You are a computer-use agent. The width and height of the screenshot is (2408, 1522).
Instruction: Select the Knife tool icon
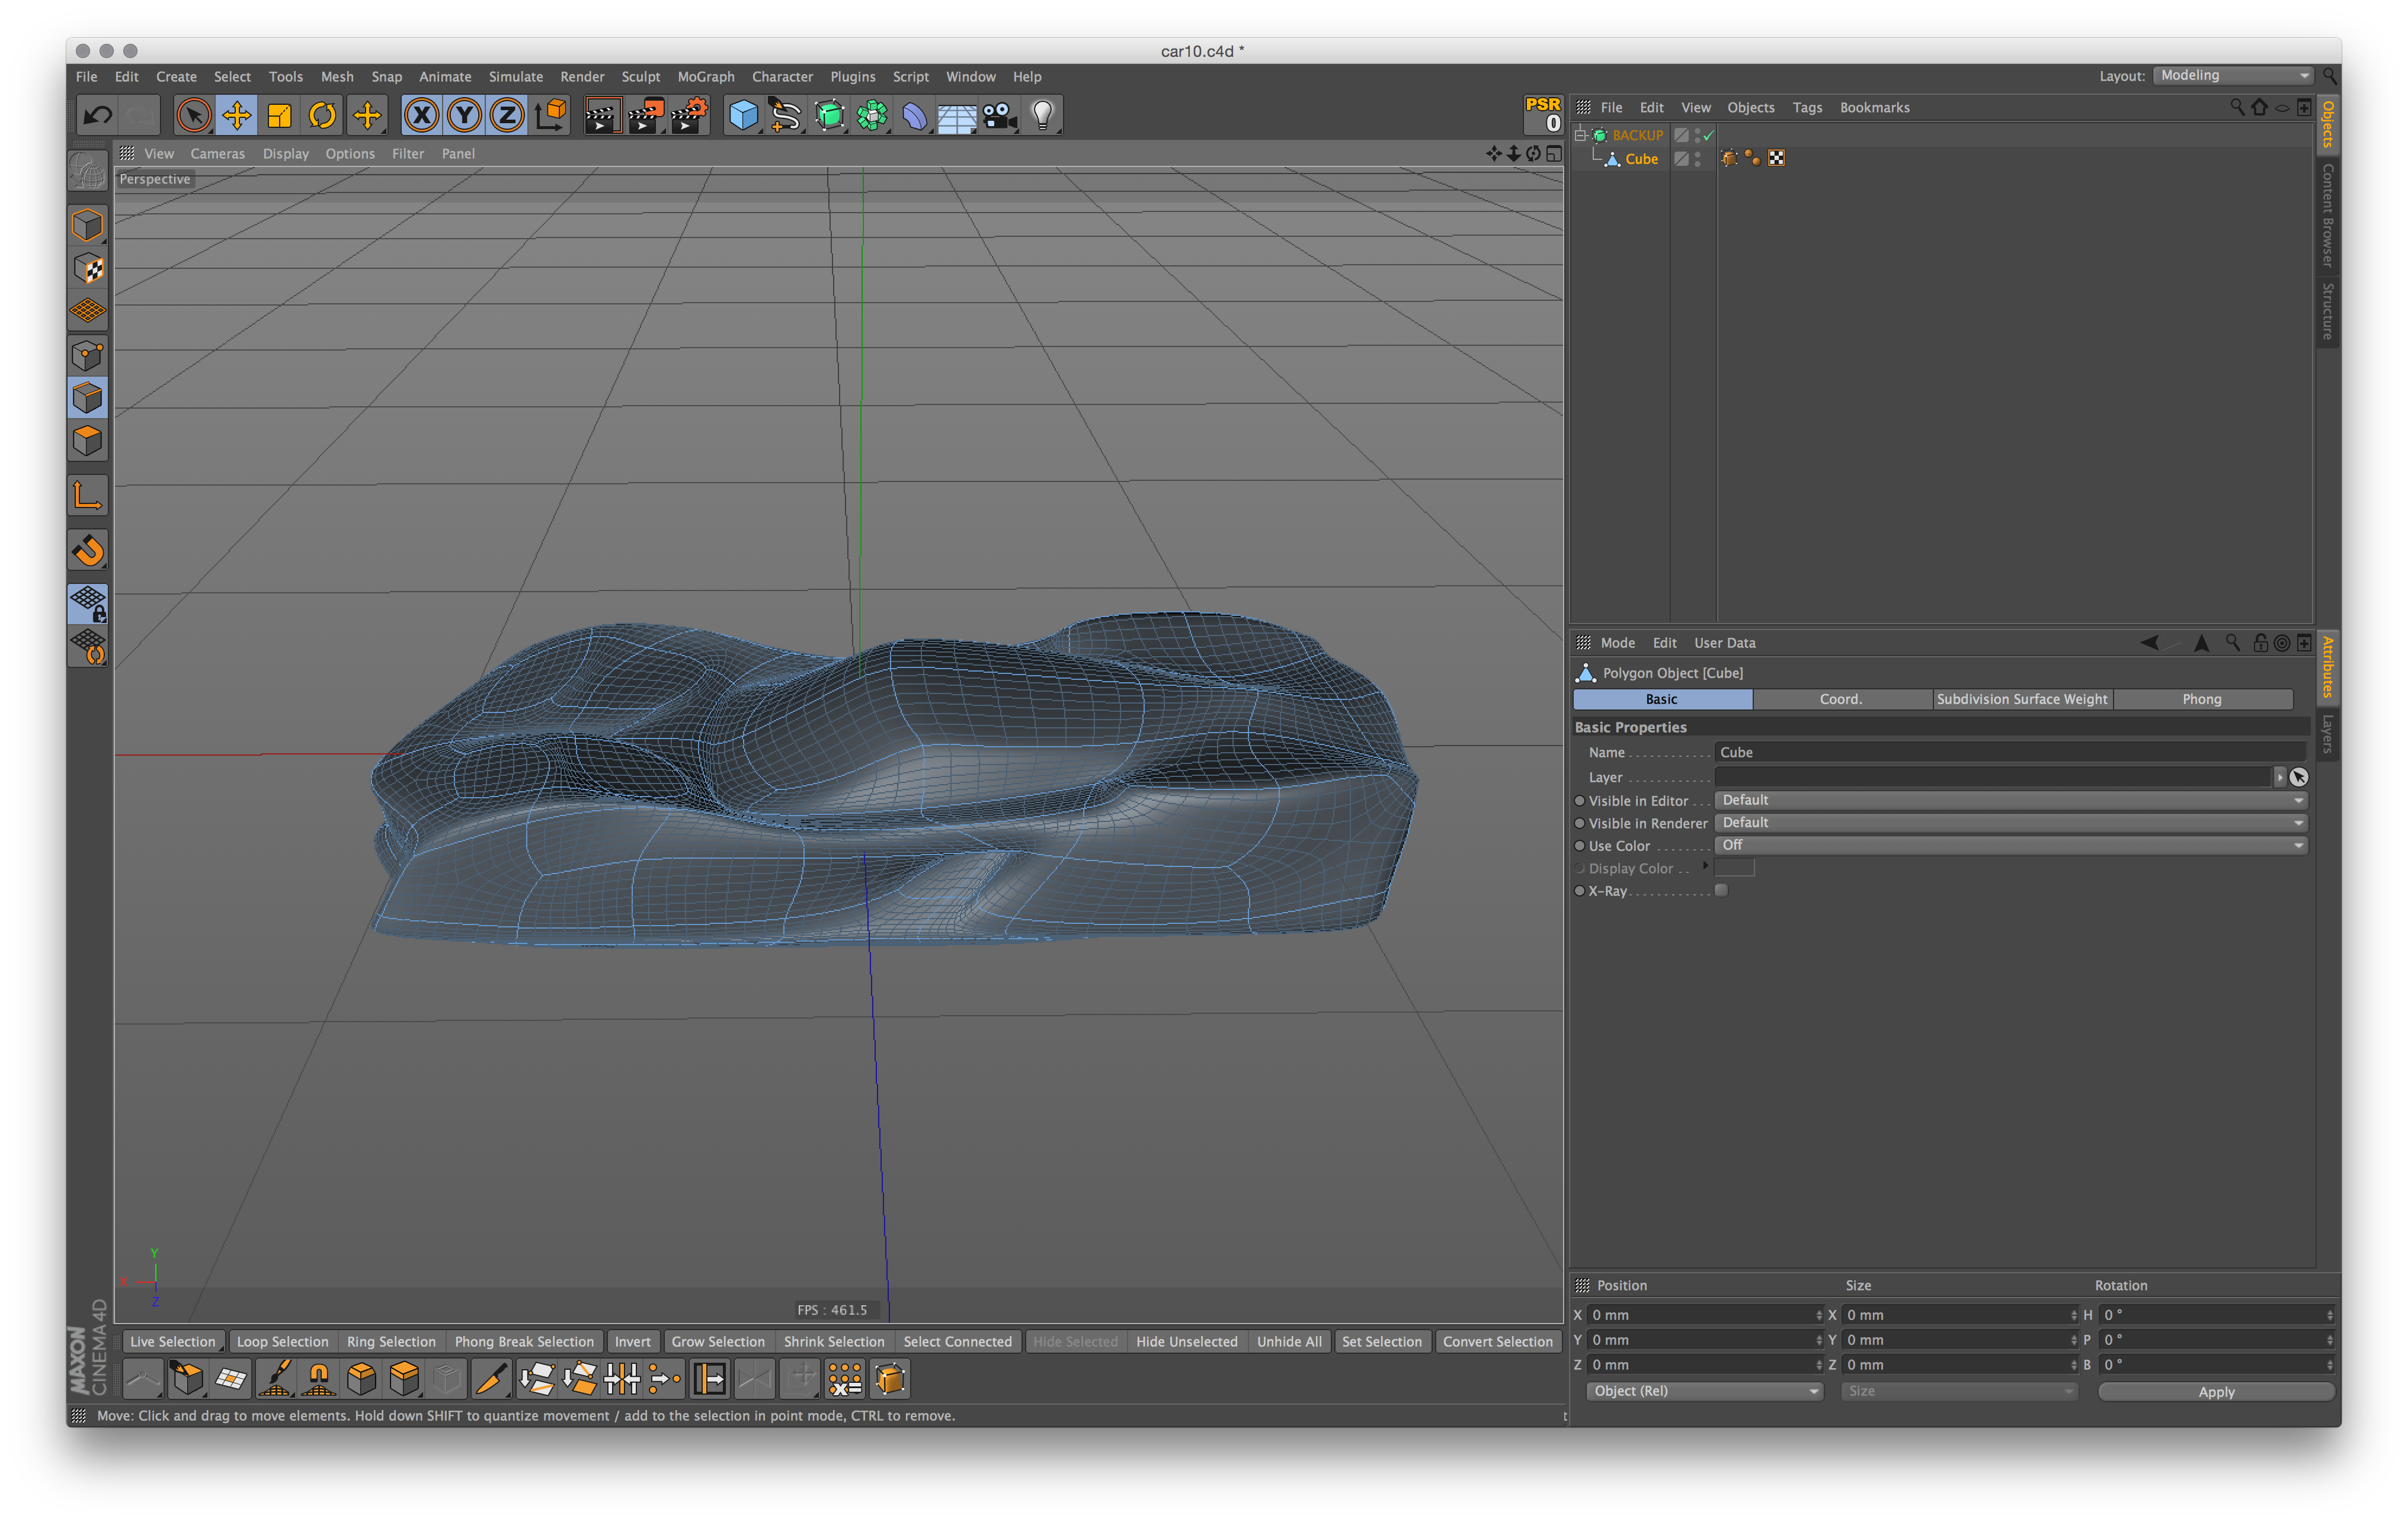pos(491,1379)
